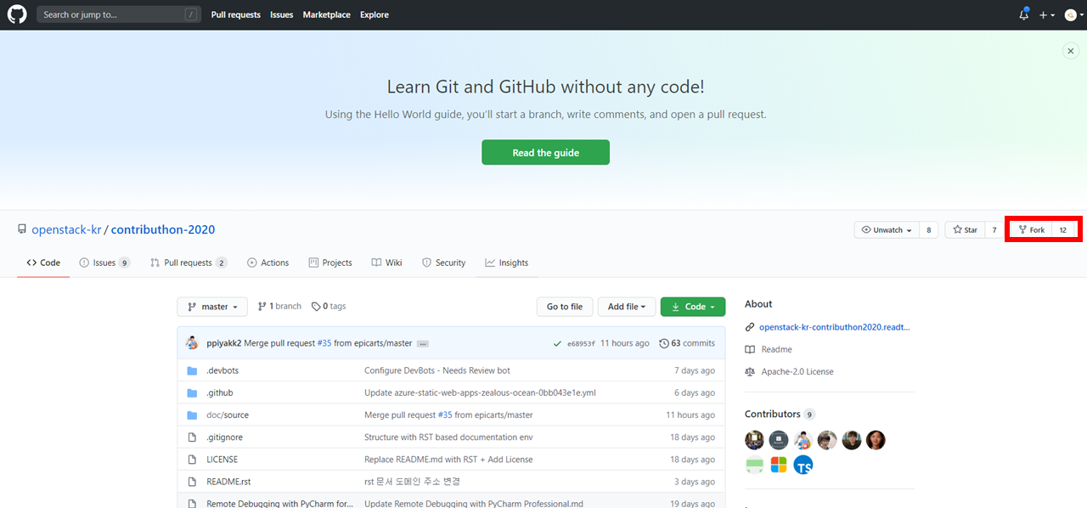This screenshot has width=1087, height=508.
Task: Open the Unwatch dropdown
Action: 887,230
